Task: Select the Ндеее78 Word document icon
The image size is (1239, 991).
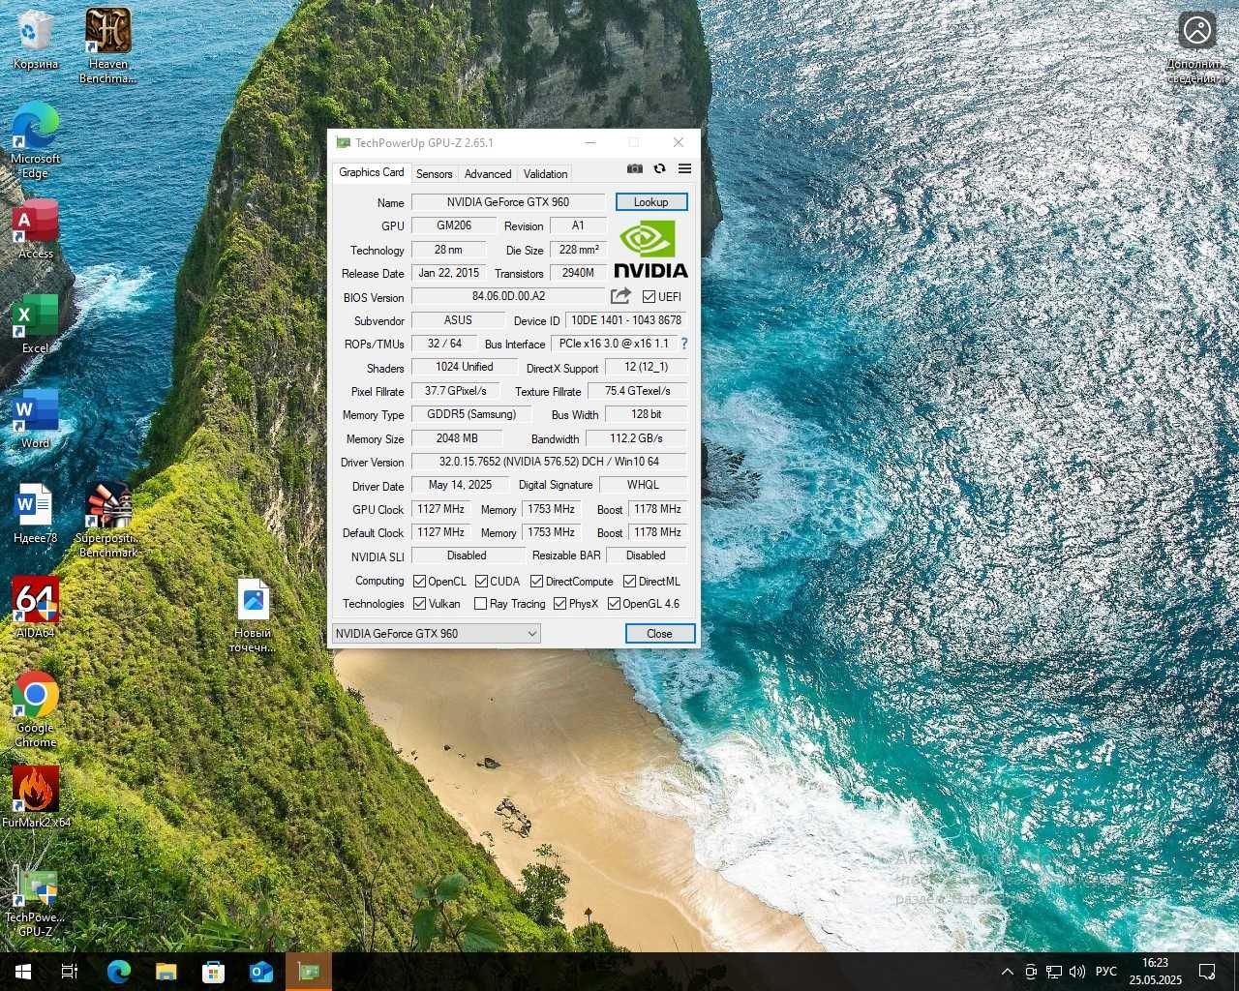Action: [36, 514]
